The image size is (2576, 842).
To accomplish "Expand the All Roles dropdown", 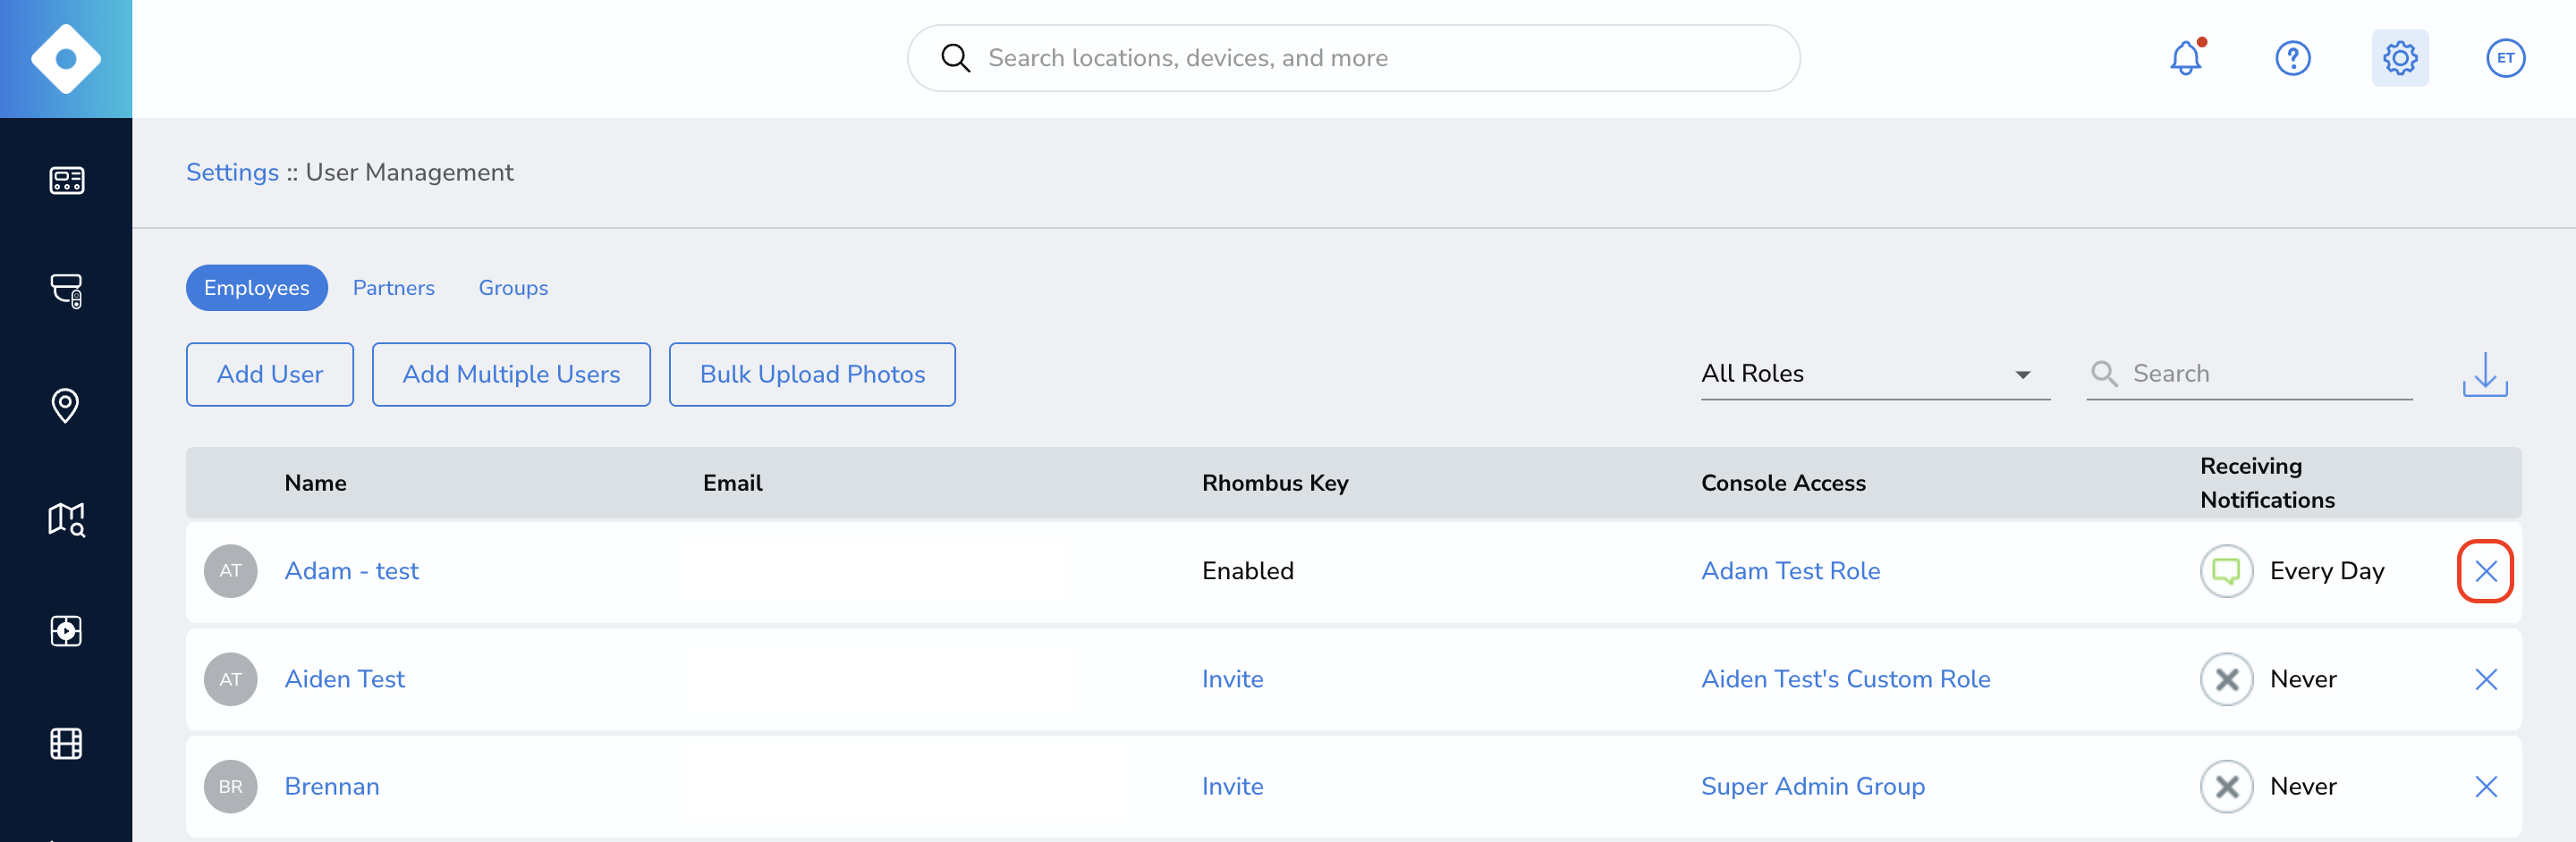I will (1875, 374).
